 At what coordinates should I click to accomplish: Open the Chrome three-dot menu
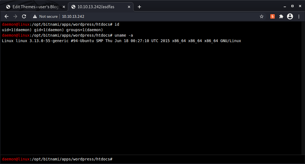pyautogui.click(x=299, y=17)
